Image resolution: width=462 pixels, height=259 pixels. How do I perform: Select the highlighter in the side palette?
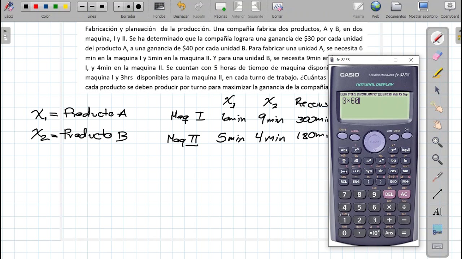tap(437, 73)
